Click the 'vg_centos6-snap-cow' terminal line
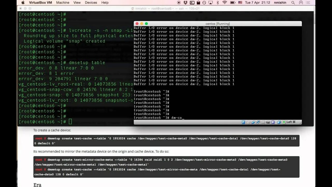332x187 pixels. pyautogui.click(x=76, y=89)
